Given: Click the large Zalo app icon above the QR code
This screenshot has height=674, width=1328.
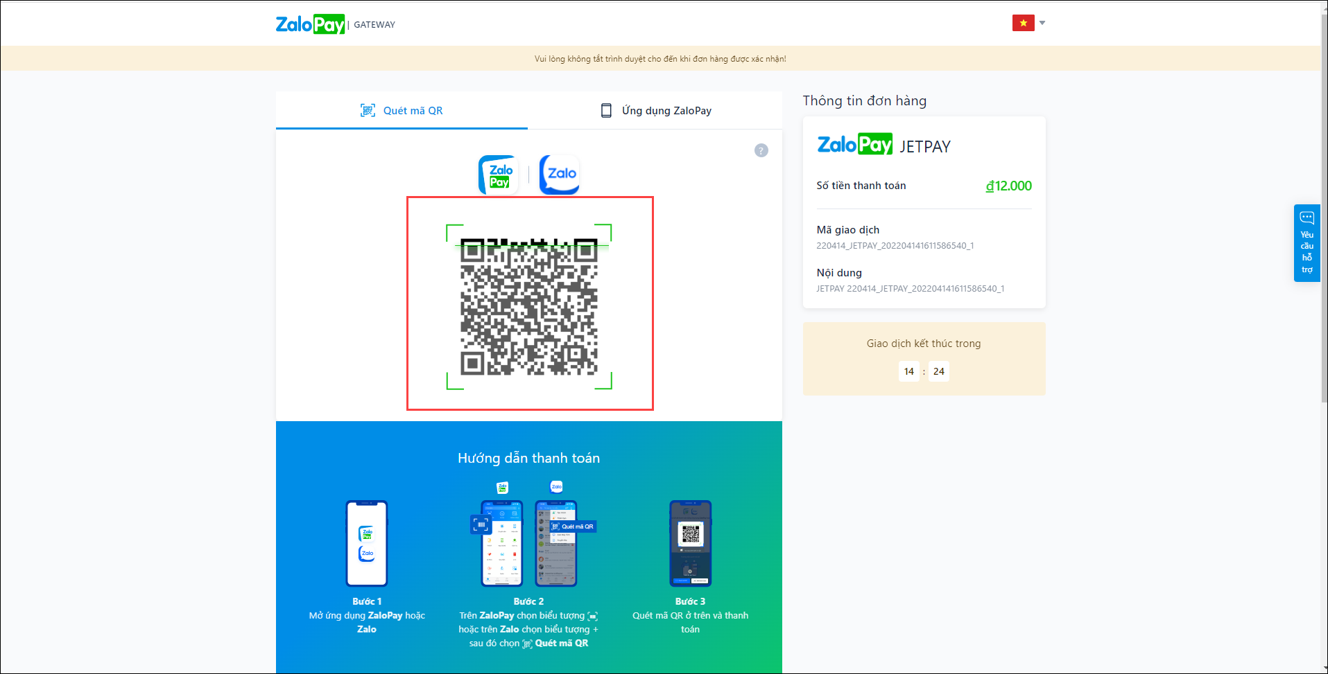Looking at the screenshot, I should [x=560, y=175].
